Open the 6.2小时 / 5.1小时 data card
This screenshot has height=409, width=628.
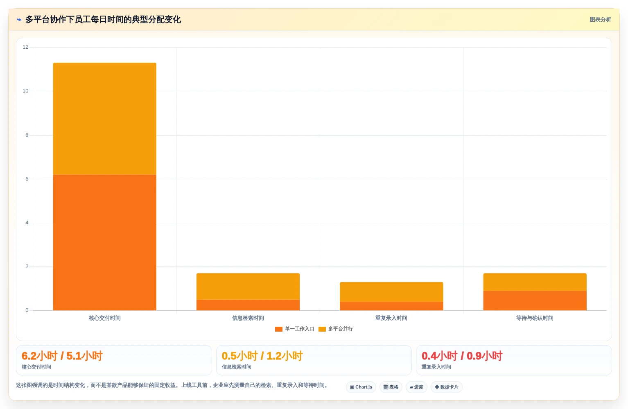pyautogui.click(x=114, y=360)
